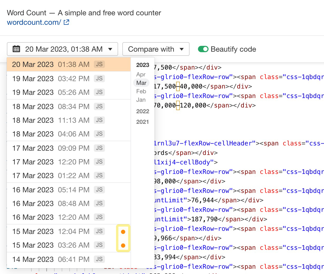Choose the 16 Mar 2023 05:14 PM snapshot

click(x=51, y=190)
